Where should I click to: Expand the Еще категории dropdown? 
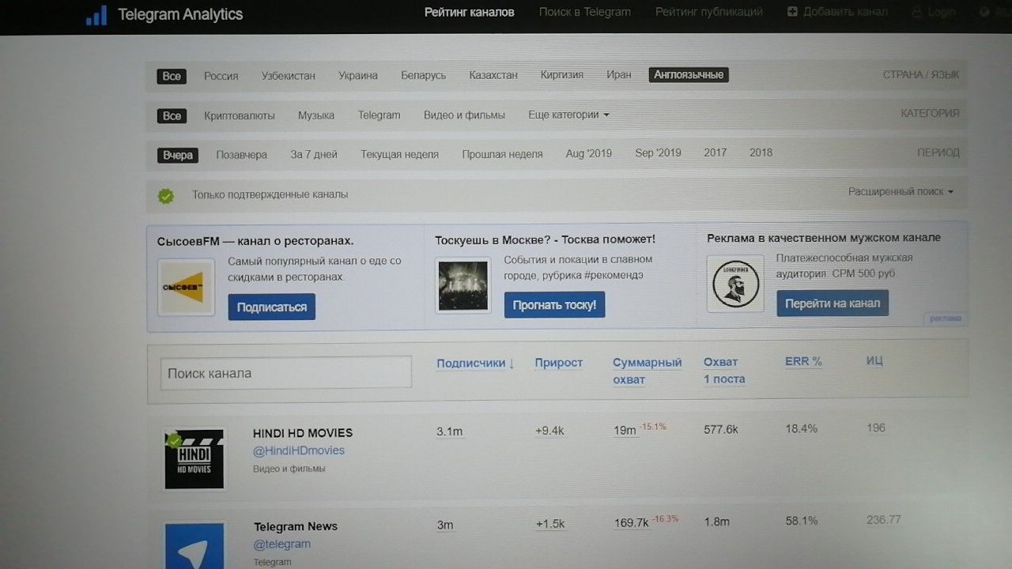point(568,115)
